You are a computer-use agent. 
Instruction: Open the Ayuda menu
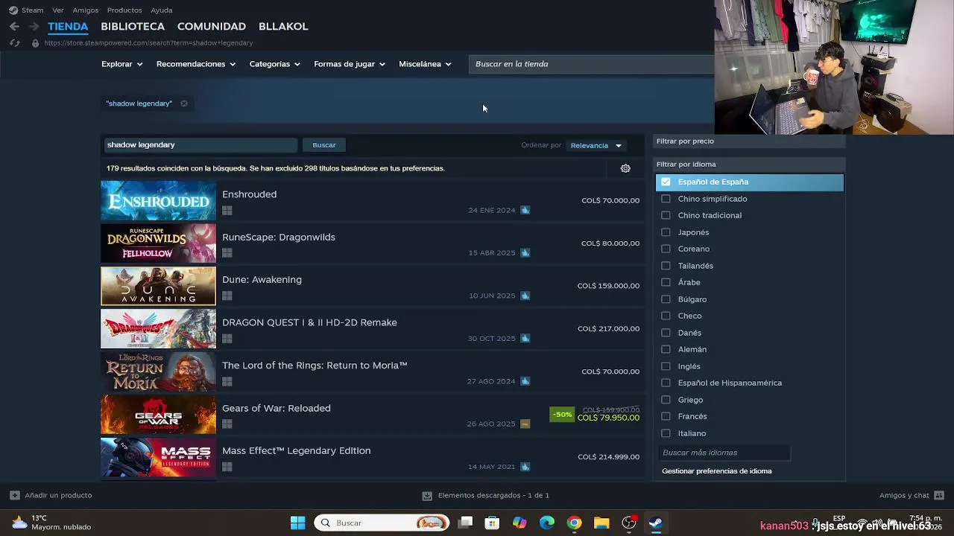click(162, 10)
